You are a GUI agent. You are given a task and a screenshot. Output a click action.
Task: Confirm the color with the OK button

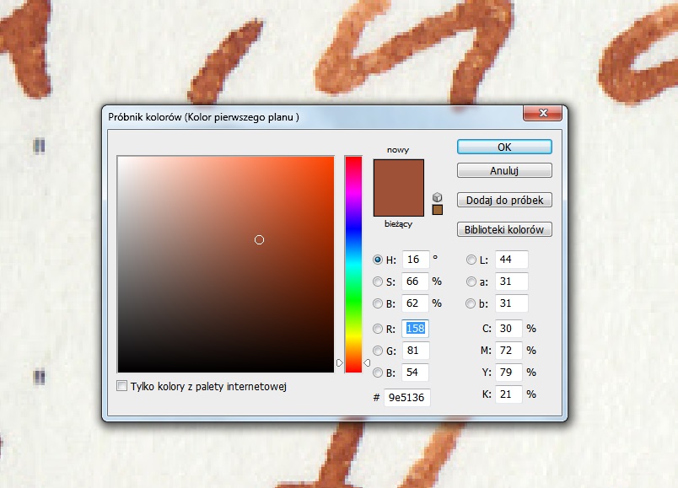click(504, 147)
